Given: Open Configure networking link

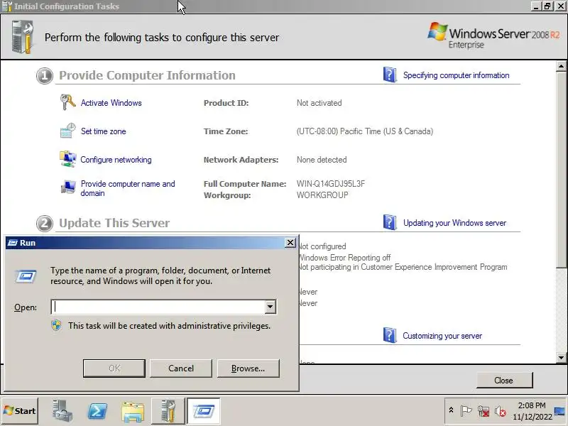Looking at the screenshot, I should point(116,159).
